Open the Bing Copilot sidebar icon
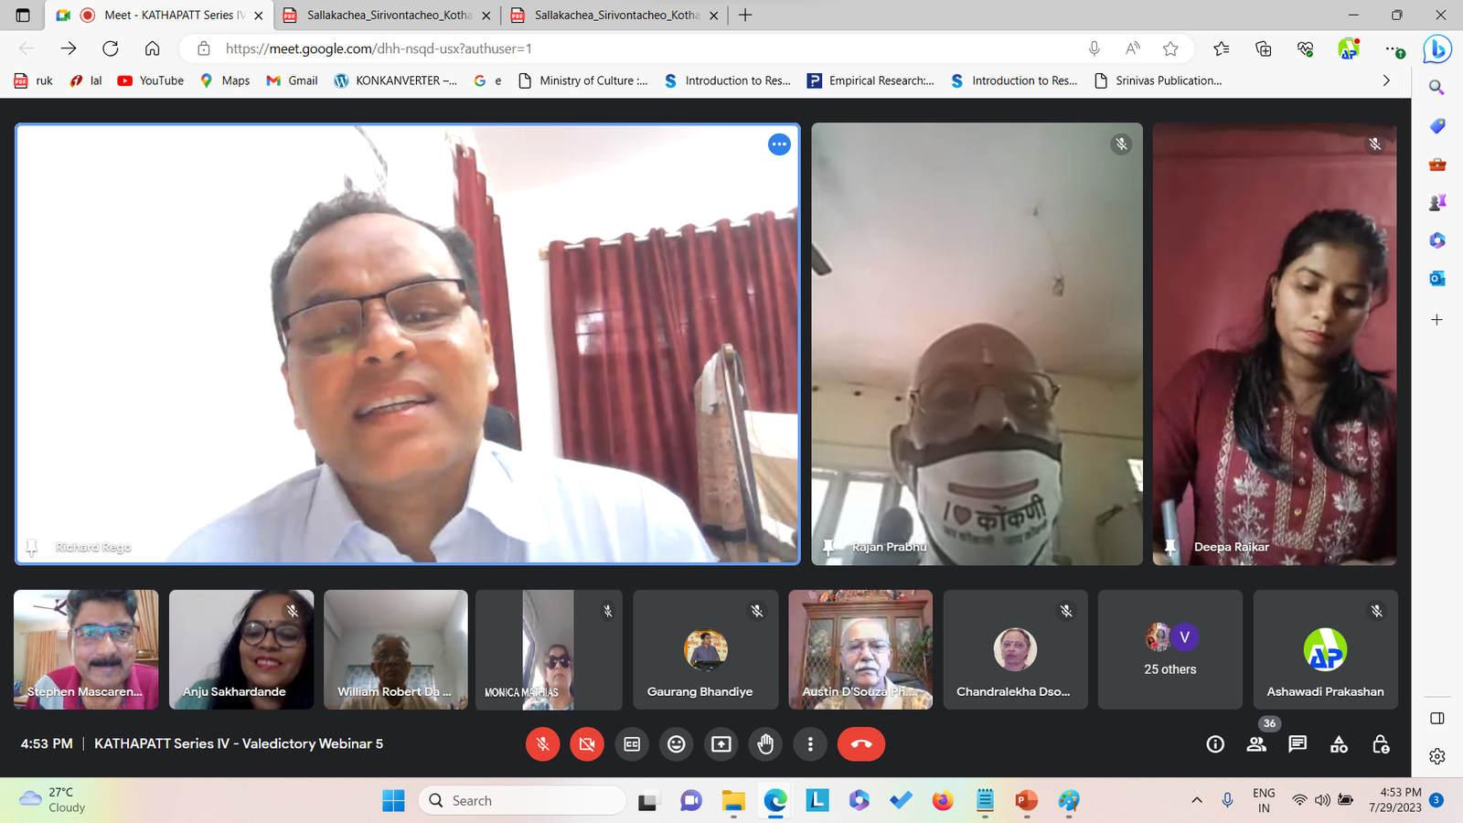The height and width of the screenshot is (823, 1463). pyautogui.click(x=1437, y=48)
